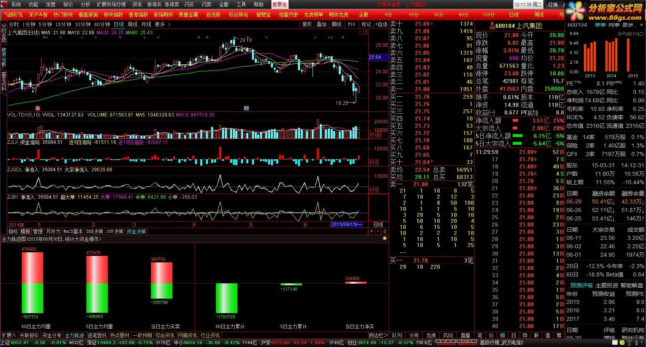
Task: Click the X100 scale label on volume panel
Action: (x=374, y=135)
